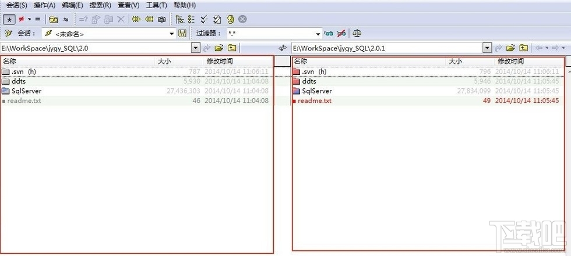Click the Collapse All folders tree icon

[192, 19]
